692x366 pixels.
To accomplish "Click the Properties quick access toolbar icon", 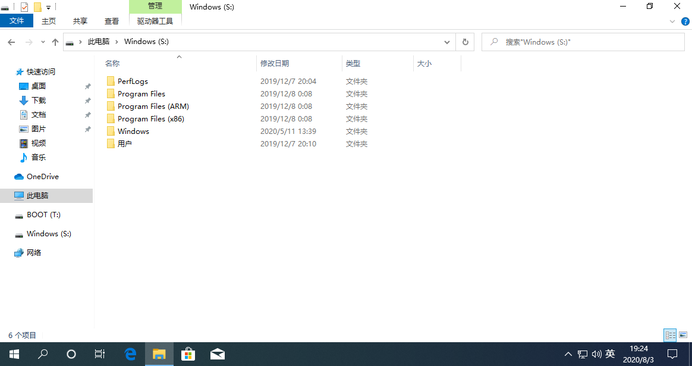I will coord(24,7).
